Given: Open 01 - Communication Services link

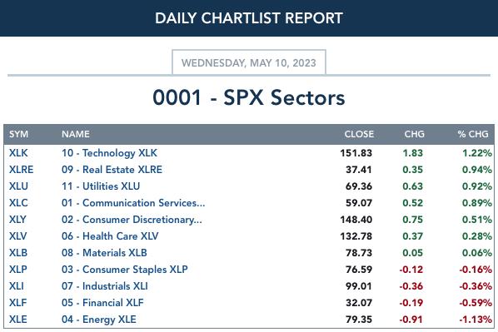Looking at the screenshot, I should tap(133, 203).
